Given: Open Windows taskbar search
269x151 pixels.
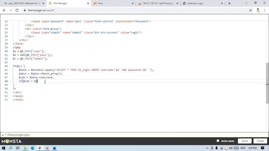Looking at the screenshot, I should tap(11, 148).
